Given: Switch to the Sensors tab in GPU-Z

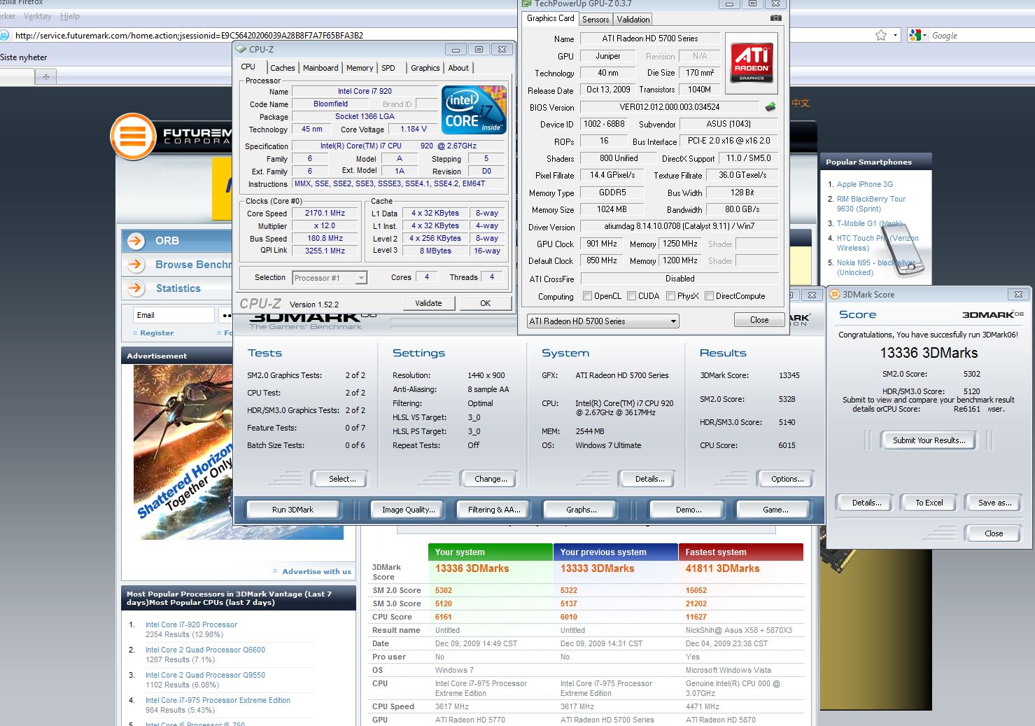Looking at the screenshot, I should (x=596, y=20).
